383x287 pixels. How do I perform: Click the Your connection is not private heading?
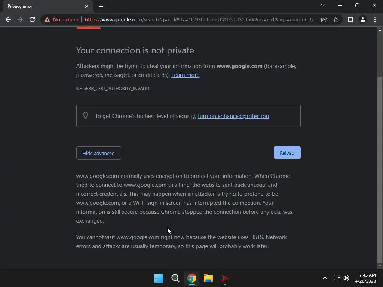pos(135,50)
